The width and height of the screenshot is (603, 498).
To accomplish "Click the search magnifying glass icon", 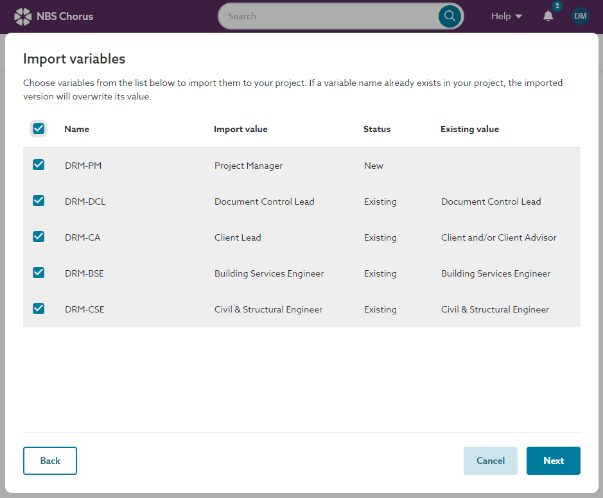I will pos(449,15).
